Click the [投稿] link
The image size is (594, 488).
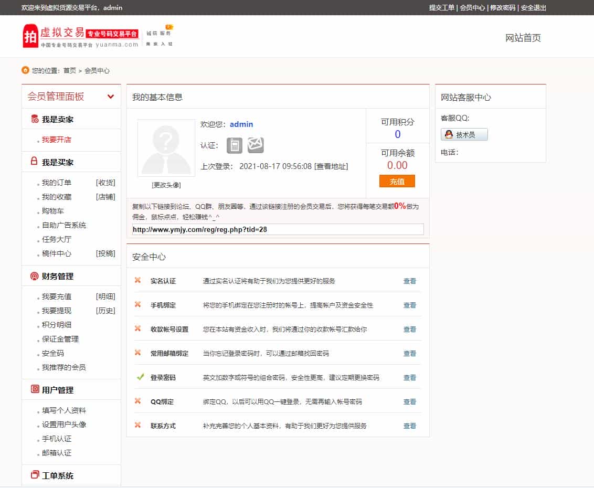click(x=105, y=253)
